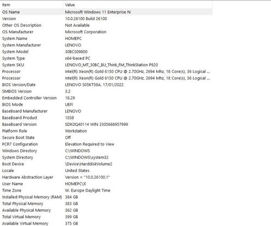The width and height of the screenshot is (271, 226).
Task: Click the '362 GB' value
Action: click(x=71, y=210)
